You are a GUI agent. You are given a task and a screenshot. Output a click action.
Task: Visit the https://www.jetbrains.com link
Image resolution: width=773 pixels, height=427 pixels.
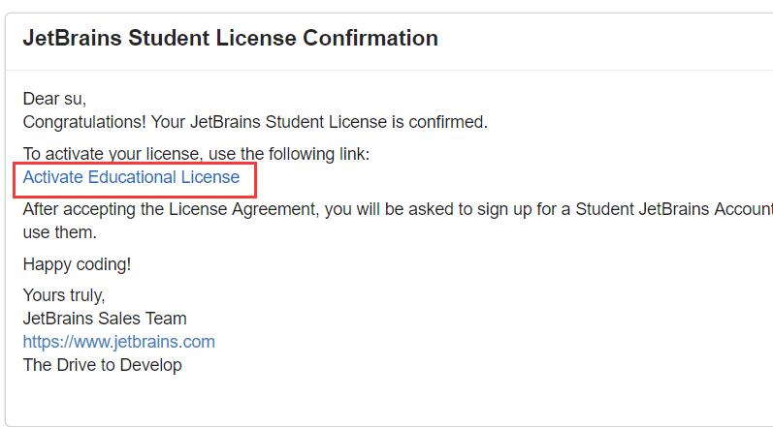[118, 342]
